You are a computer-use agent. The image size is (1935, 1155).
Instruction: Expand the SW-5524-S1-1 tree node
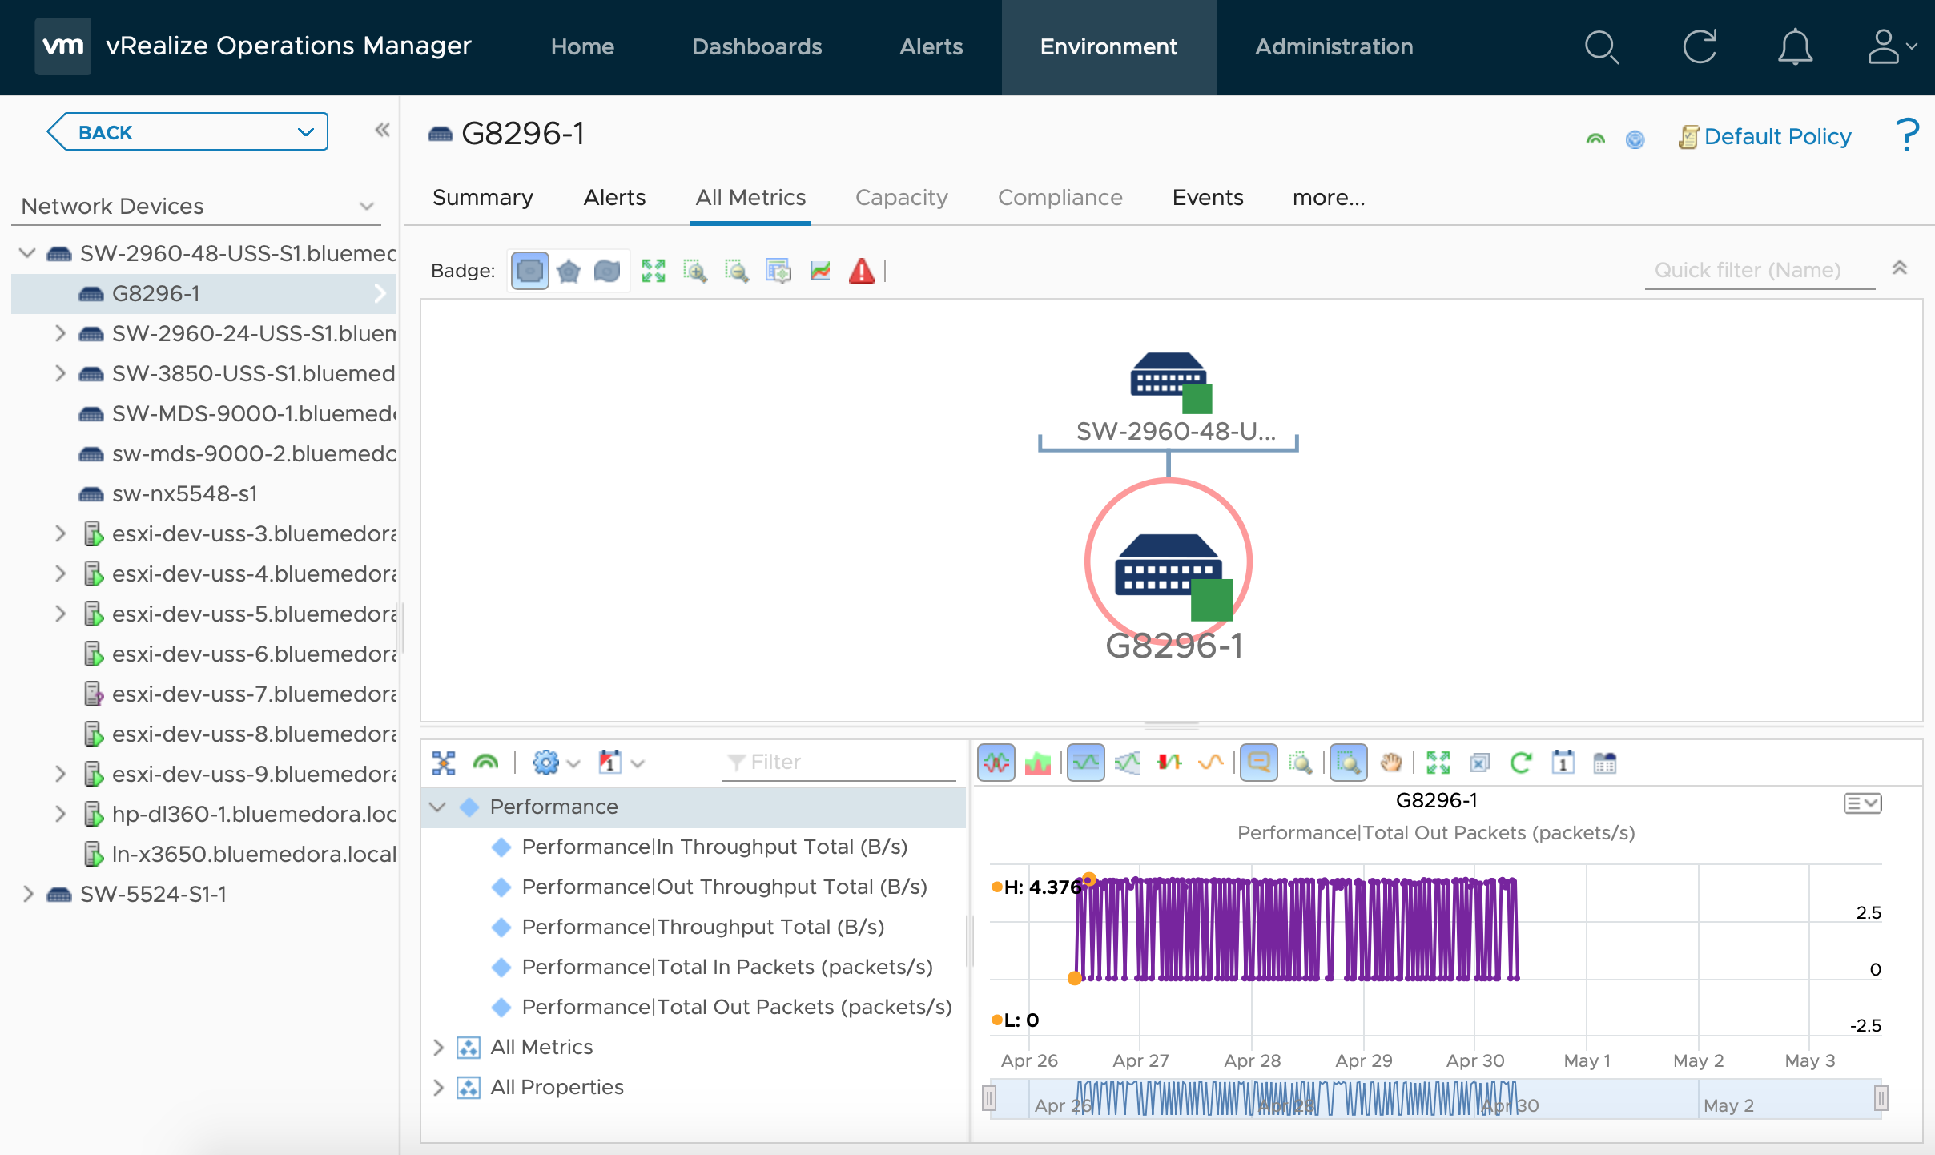pyautogui.click(x=28, y=894)
